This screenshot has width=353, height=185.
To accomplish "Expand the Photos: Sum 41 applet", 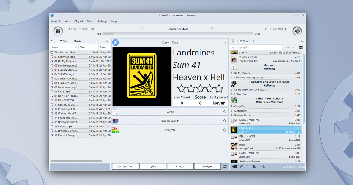I will click(x=224, y=121).
